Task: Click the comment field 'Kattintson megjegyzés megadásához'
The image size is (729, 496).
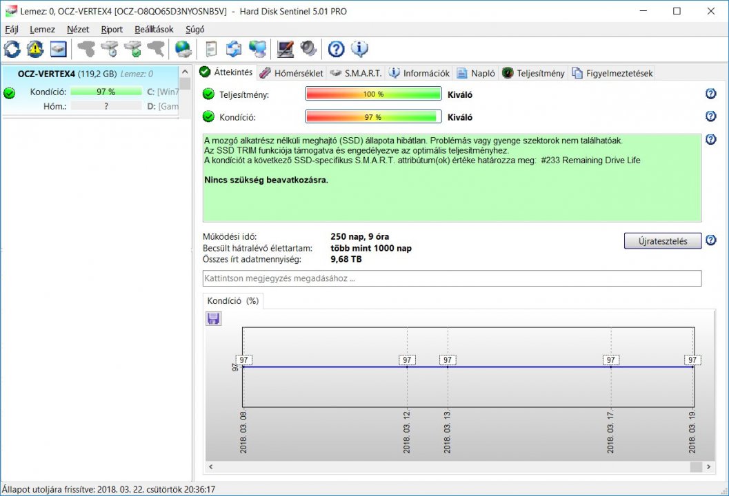Action: click(x=452, y=278)
